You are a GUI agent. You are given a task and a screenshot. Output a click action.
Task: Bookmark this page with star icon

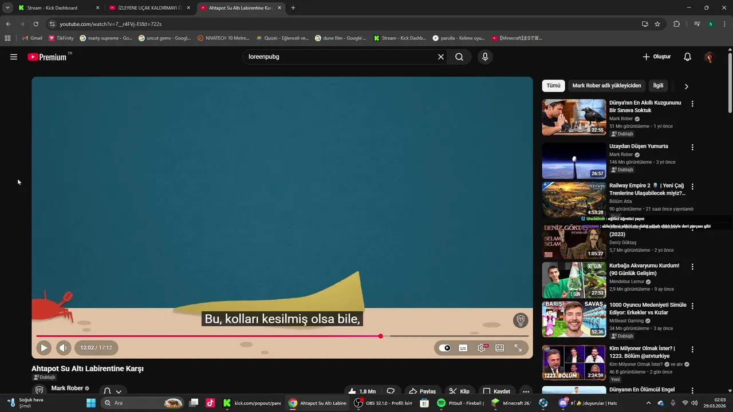point(657,24)
